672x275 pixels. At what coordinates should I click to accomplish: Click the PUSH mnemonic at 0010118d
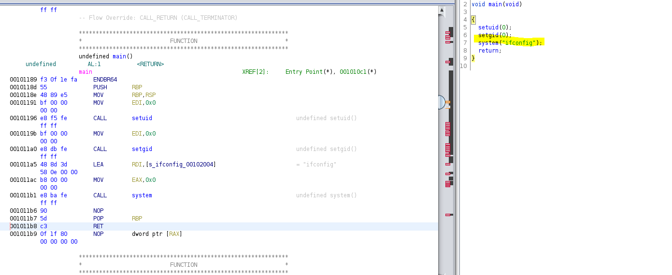point(100,87)
